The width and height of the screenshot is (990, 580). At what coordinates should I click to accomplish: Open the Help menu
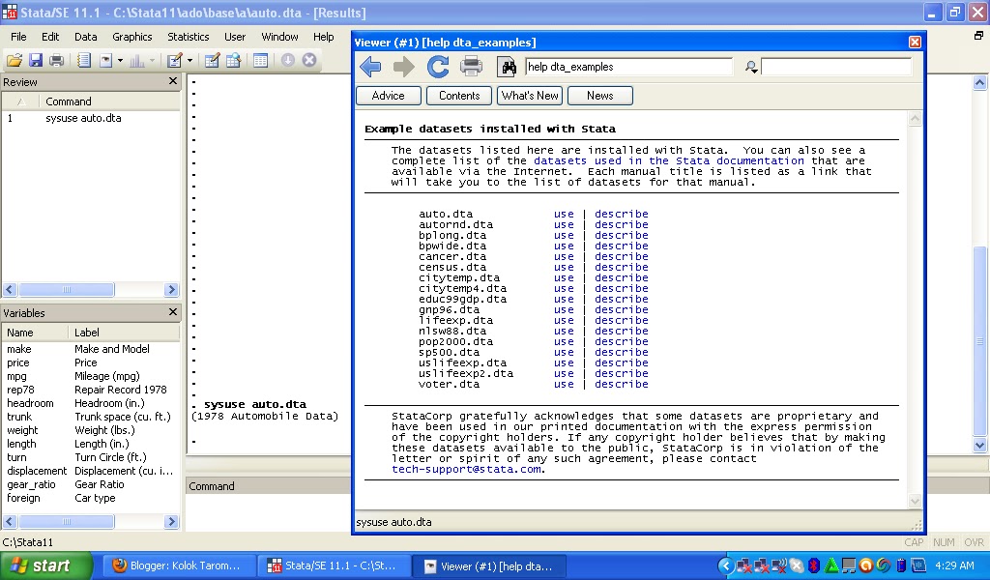click(323, 37)
